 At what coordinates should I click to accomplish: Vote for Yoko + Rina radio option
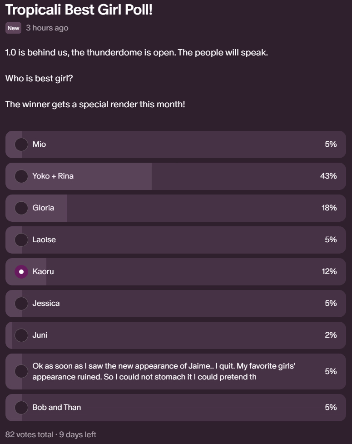click(x=21, y=176)
